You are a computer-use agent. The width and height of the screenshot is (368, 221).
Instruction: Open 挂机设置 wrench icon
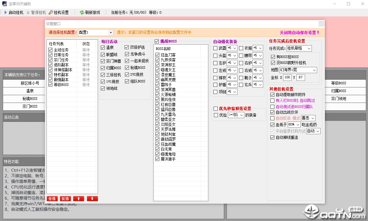(51, 12)
